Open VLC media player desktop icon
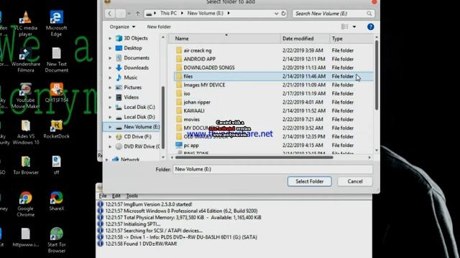Screen dimensions: 460x258 tap(26, 24)
